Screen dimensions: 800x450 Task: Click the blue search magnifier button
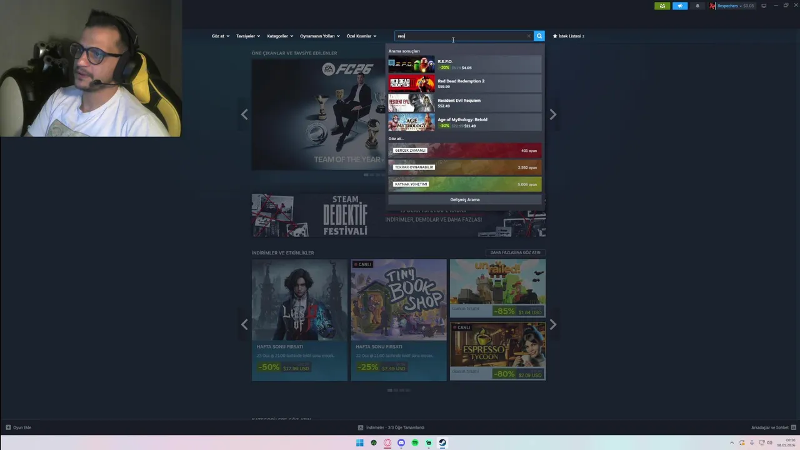coord(539,36)
